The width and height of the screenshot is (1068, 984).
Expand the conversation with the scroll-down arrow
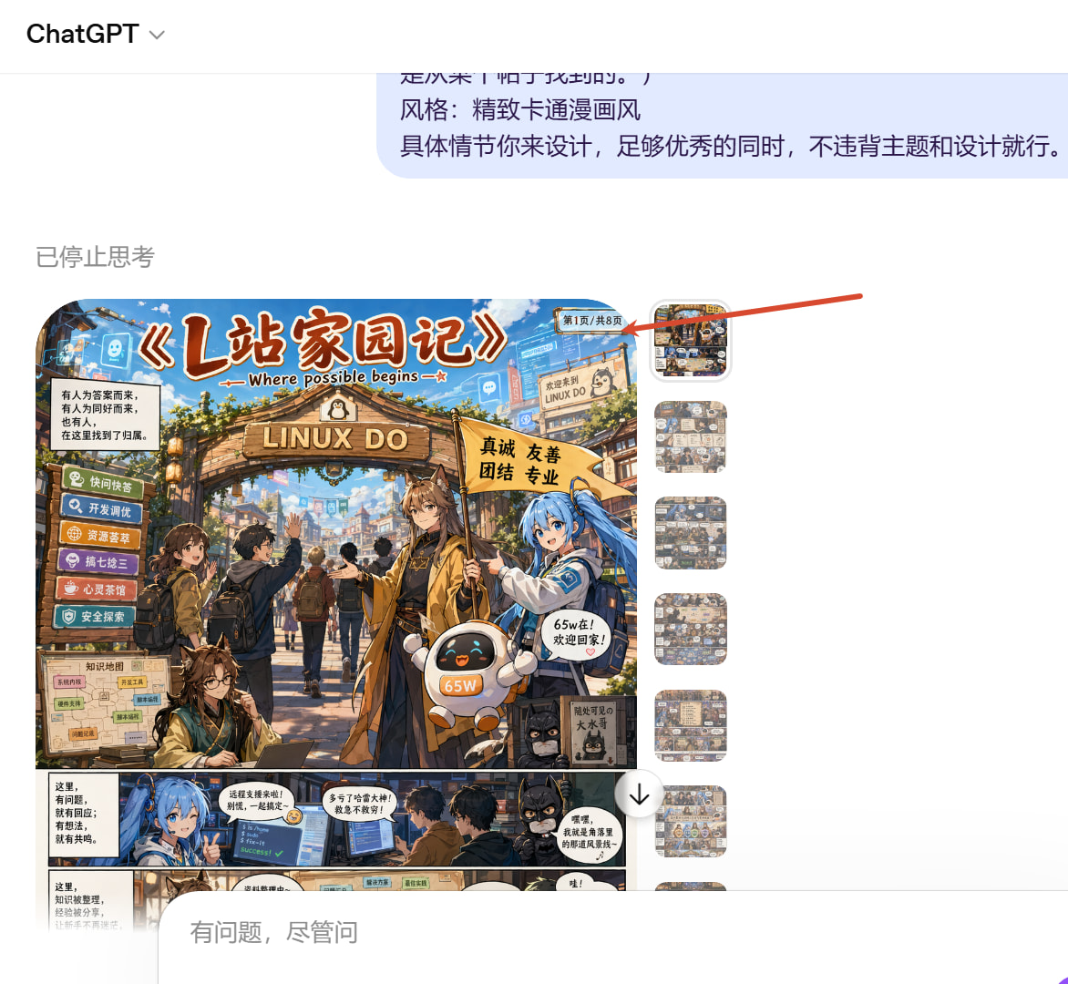click(x=638, y=794)
